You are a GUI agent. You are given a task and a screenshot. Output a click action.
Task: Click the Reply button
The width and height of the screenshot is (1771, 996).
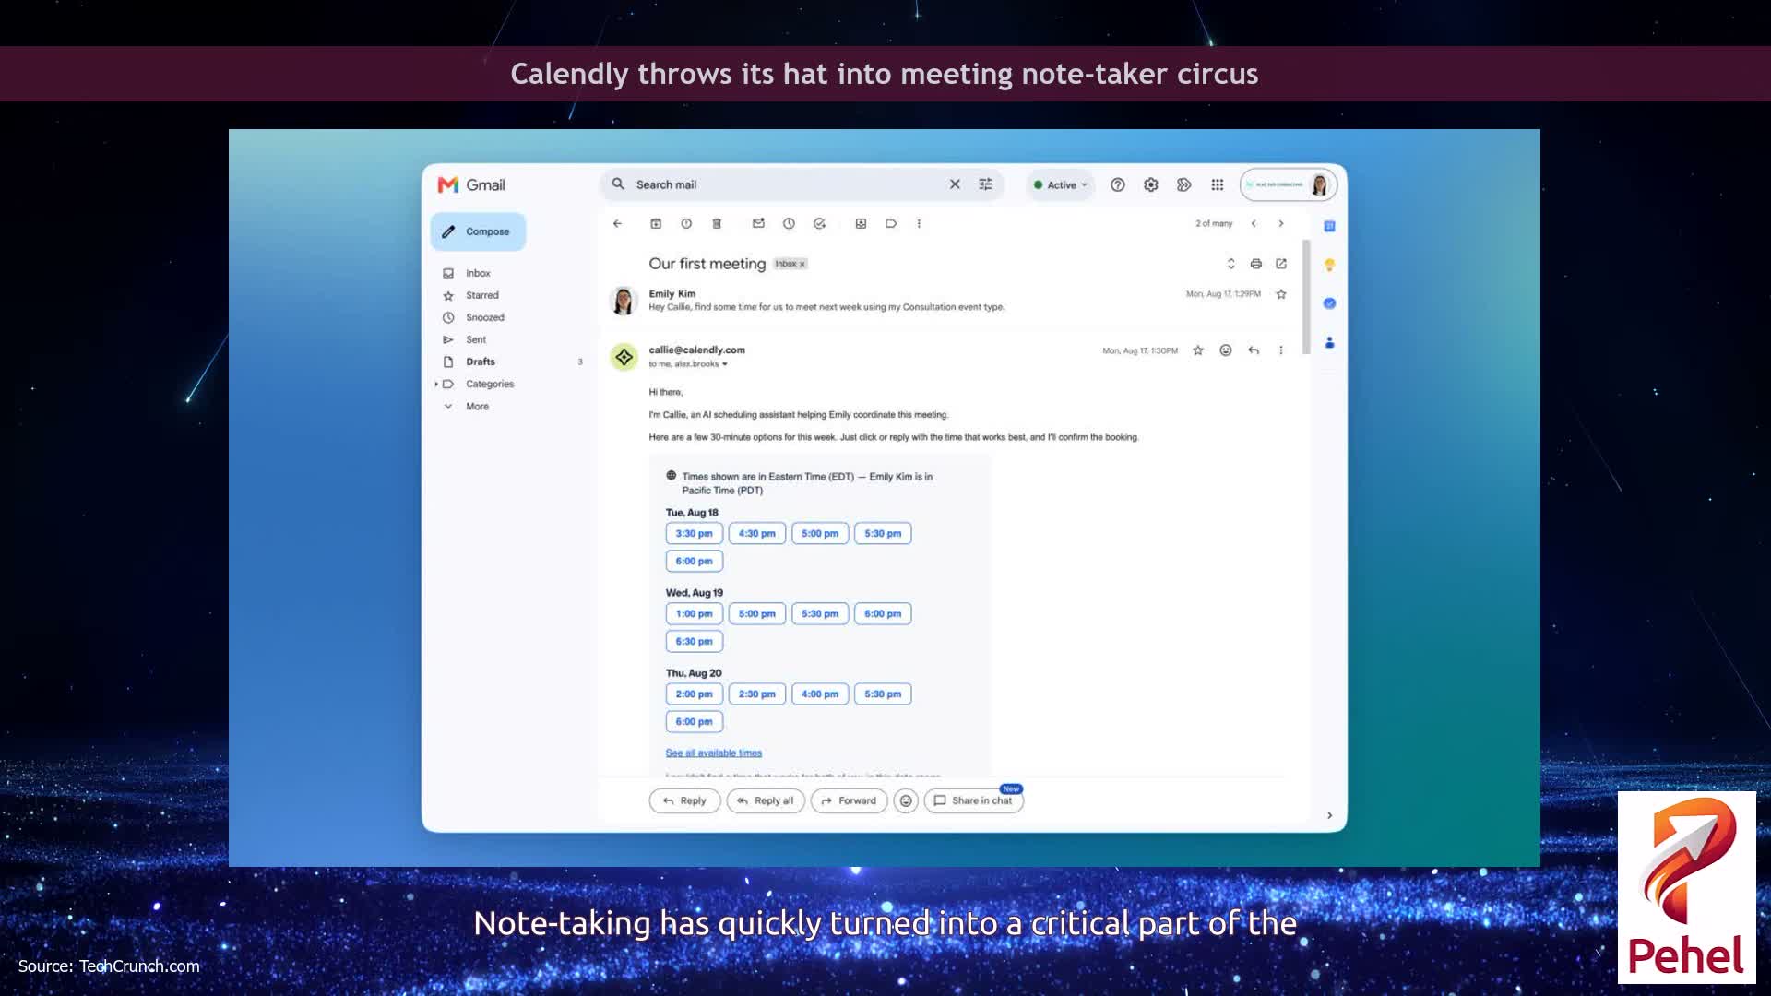point(684,800)
